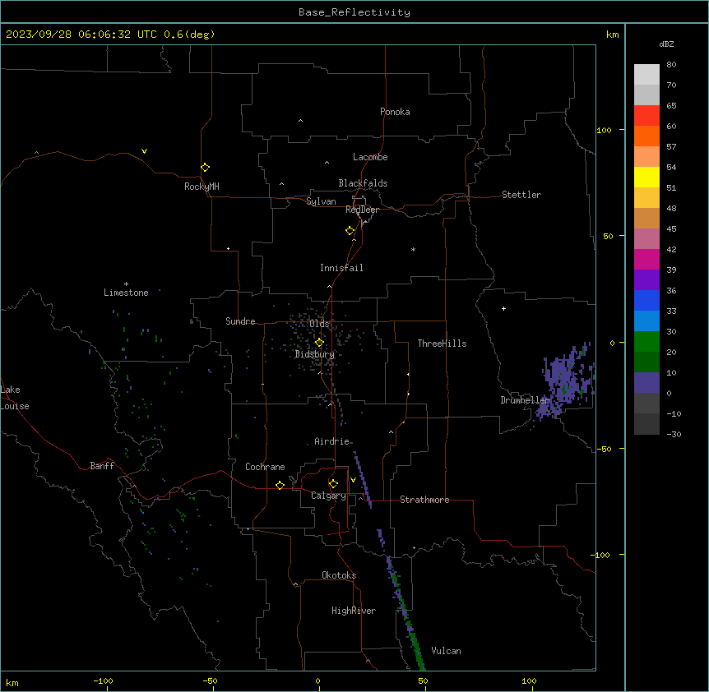Click the white plus marker north of Drumheller
Image resolution: width=709 pixels, height=692 pixels.
tap(503, 308)
